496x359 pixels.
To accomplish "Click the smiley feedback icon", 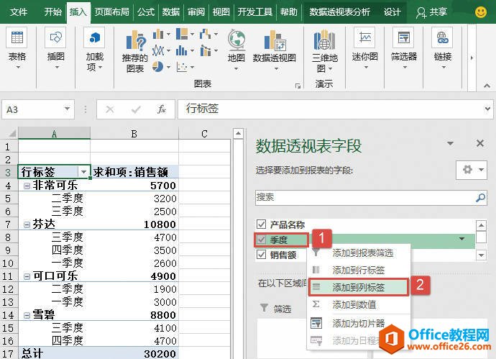I will (x=481, y=12).
